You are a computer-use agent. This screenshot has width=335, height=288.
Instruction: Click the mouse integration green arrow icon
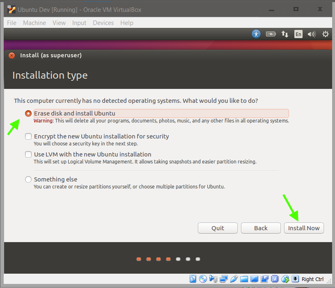click(x=285, y=279)
